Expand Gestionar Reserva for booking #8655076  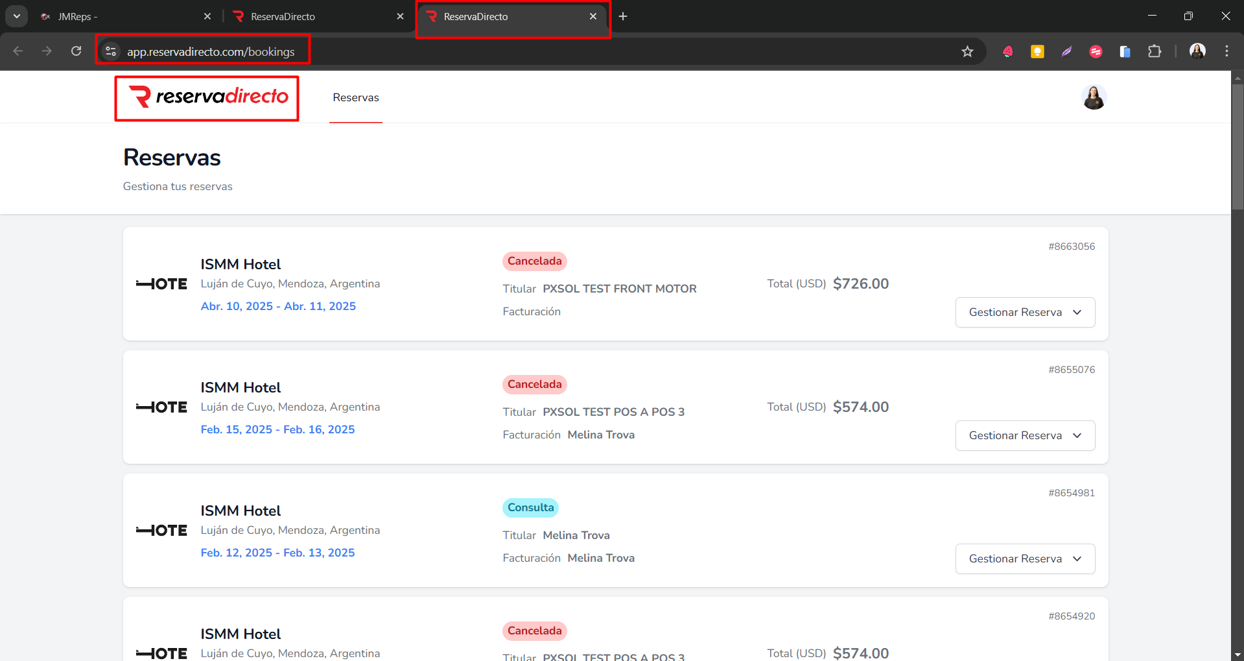point(1025,435)
